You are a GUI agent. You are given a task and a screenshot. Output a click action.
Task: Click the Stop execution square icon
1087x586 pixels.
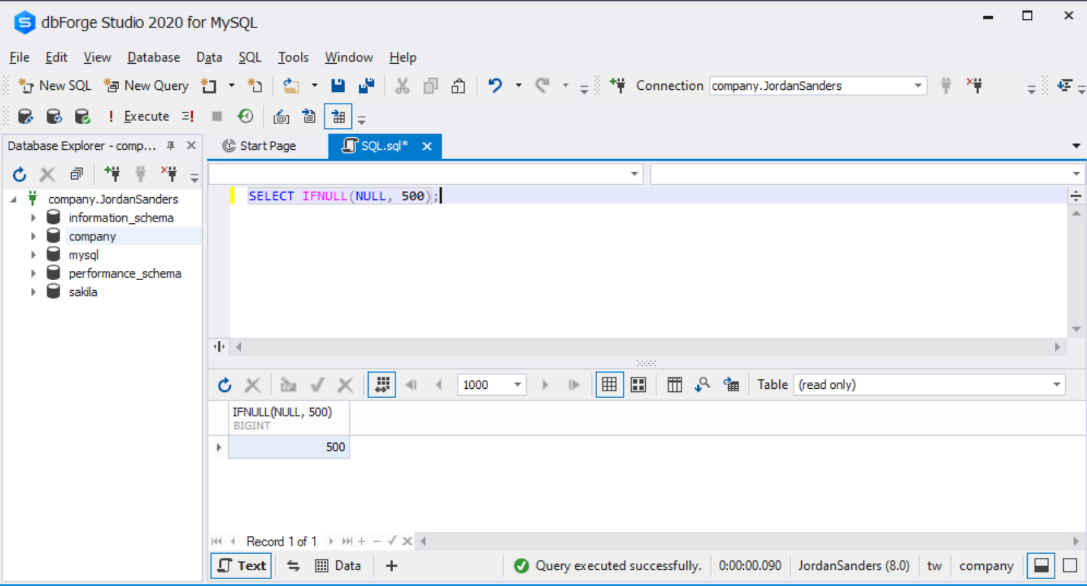click(x=217, y=116)
